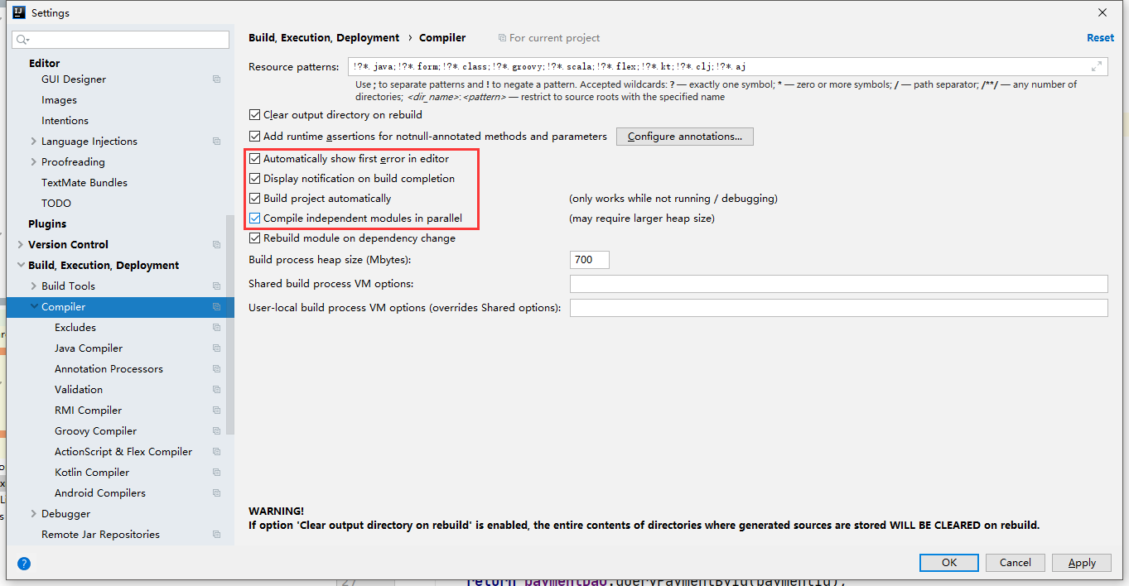Select GUI Designer in settings tree
The width and height of the screenshot is (1129, 586).
click(x=74, y=79)
